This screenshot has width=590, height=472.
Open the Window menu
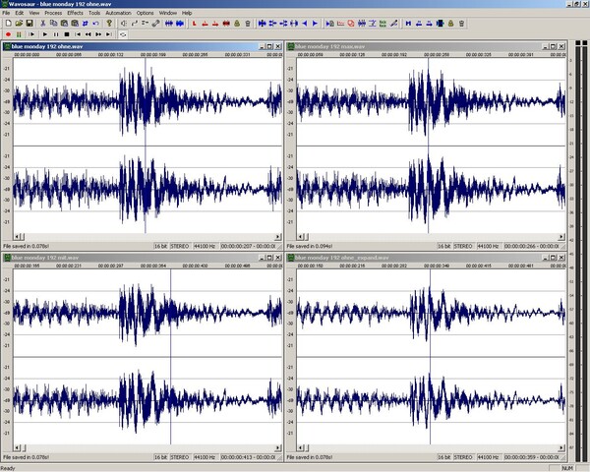168,13
